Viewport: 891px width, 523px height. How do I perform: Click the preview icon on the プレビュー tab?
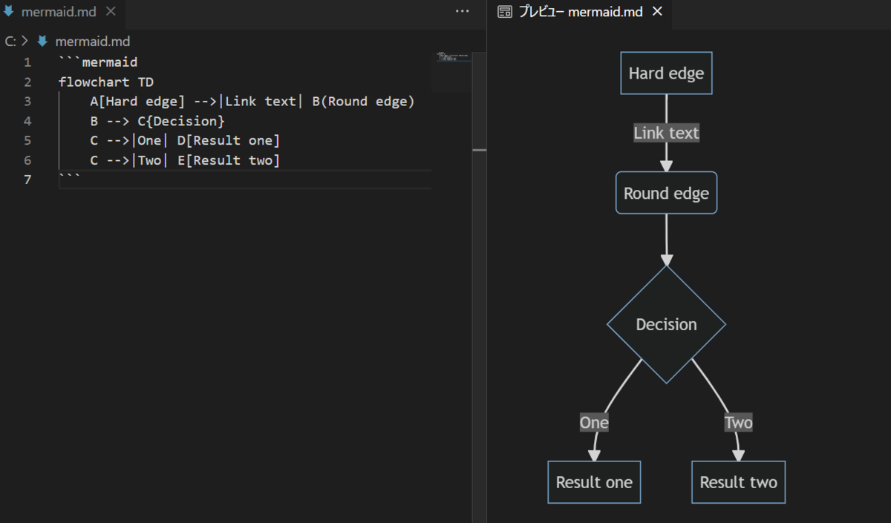pos(505,12)
